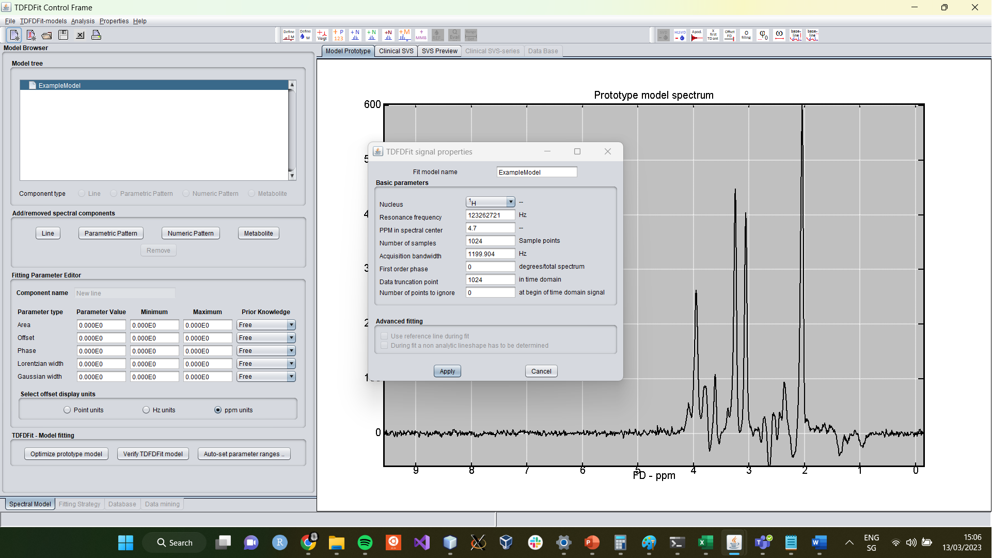Open Phase prior knowledge dropdown

291,351
